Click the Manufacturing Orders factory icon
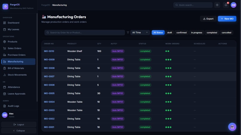 (44, 17)
